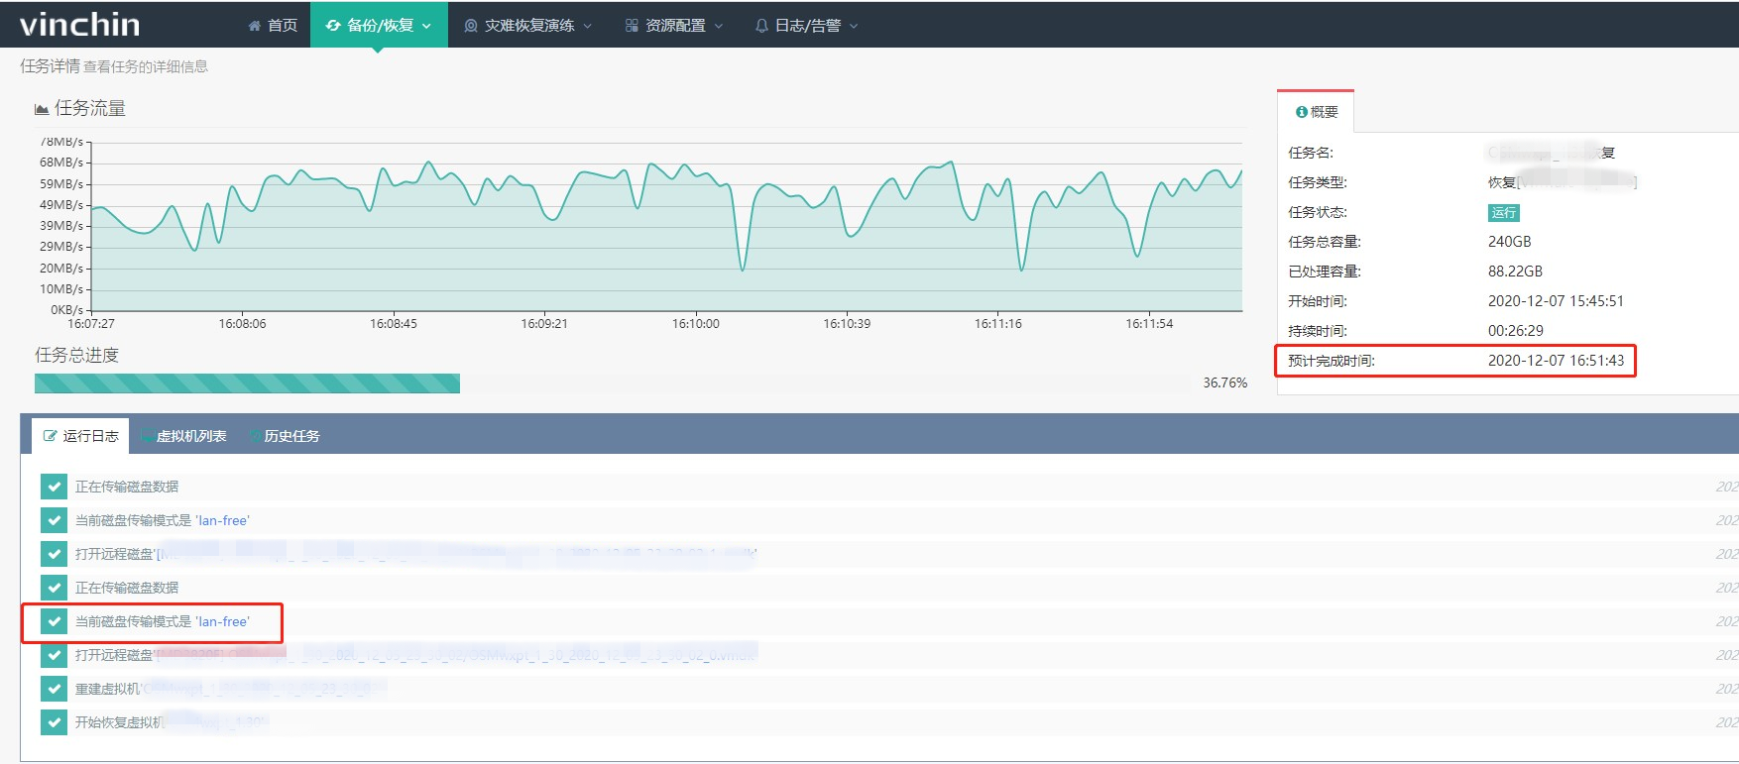This screenshot has width=1739, height=764.
Task: Click checkmark next to 重建虚拟机 log entry
Action: [x=54, y=689]
